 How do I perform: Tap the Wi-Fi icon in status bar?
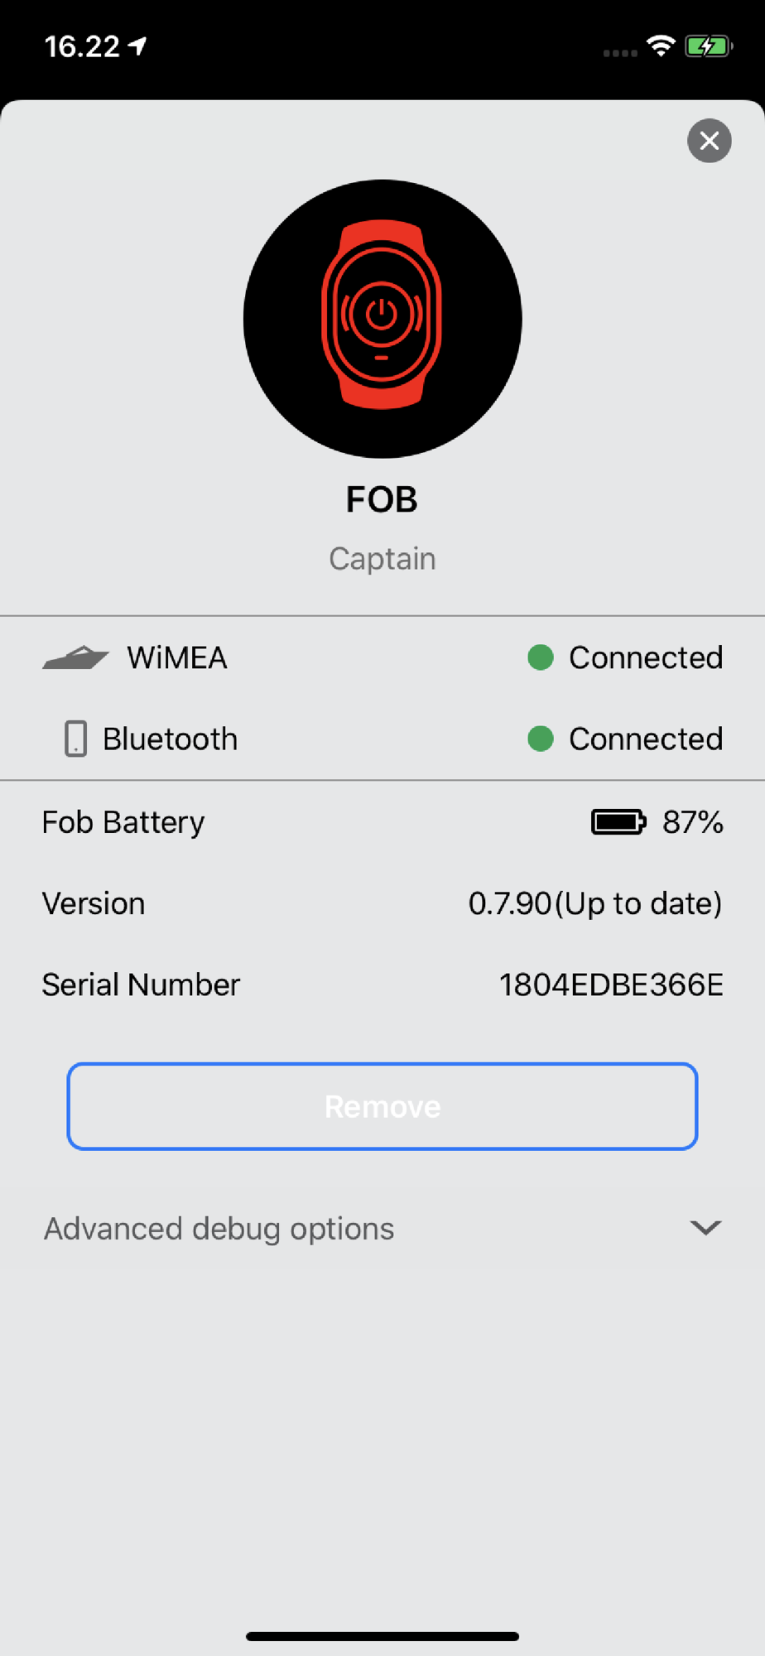tap(660, 46)
